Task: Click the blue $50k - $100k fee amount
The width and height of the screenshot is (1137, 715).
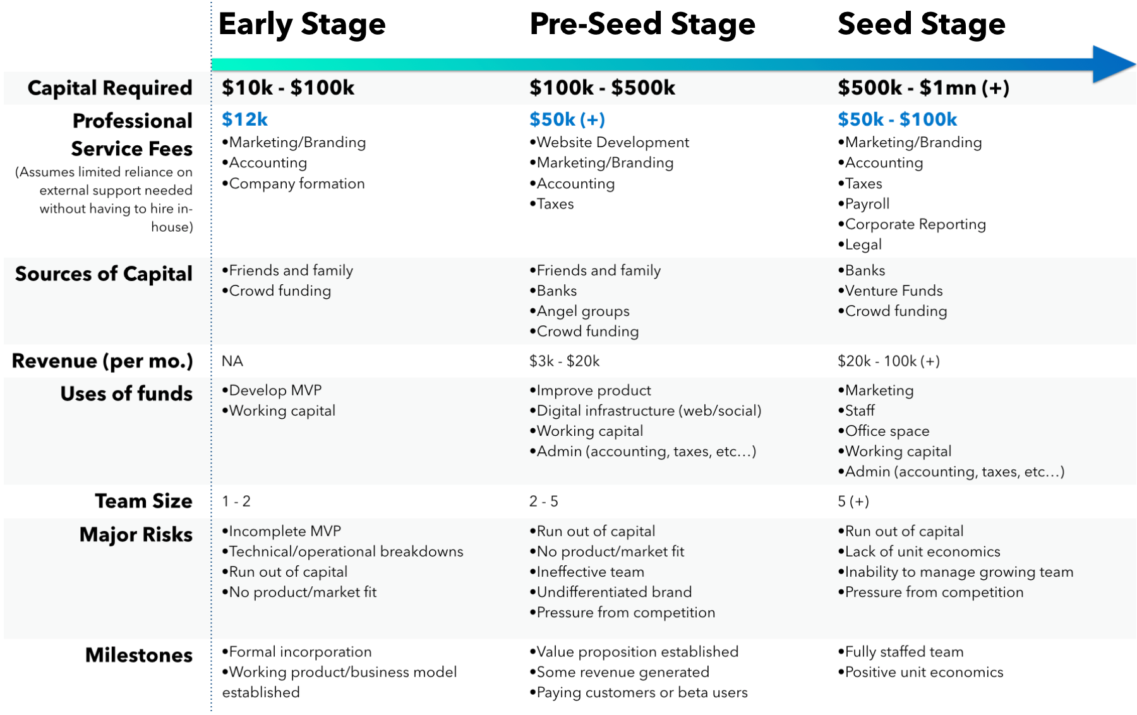Action: pos(897,119)
